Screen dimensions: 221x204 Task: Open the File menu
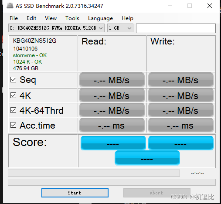(14, 18)
